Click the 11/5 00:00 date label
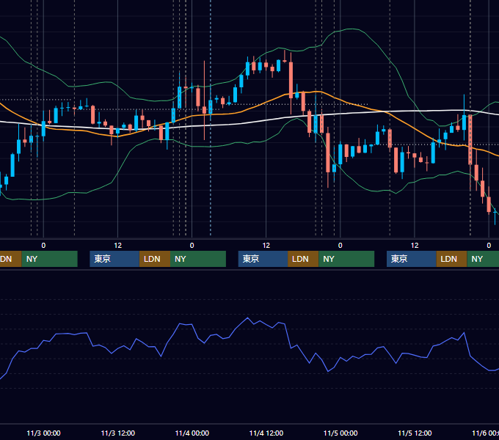The height and width of the screenshot is (440, 499). pyautogui.click(x=340, y=433)
